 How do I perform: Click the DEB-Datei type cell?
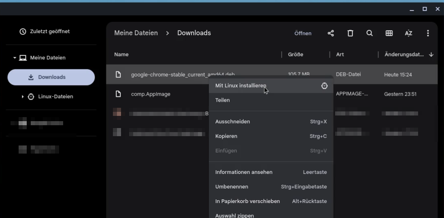348,75
